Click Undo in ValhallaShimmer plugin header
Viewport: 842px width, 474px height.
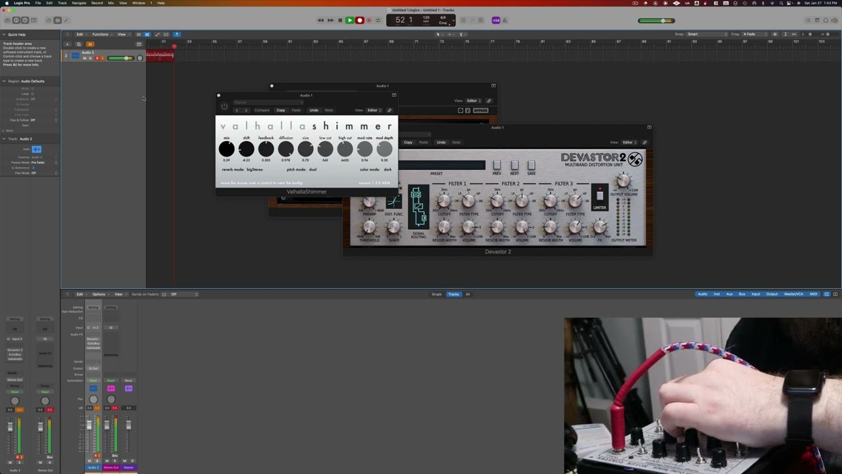[x=314, y=111]
